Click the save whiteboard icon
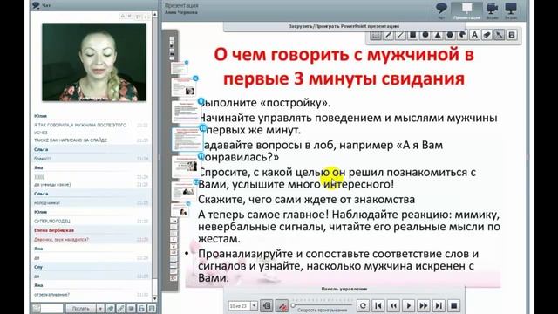This screenshot has height=314, width=558. 512,35
